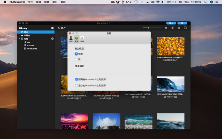Select the calm dark ocean swell thumbnail
The image size is (222, 139).
click(171, 121)
